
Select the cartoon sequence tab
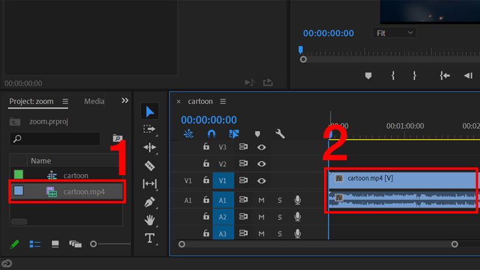point(200,101)
